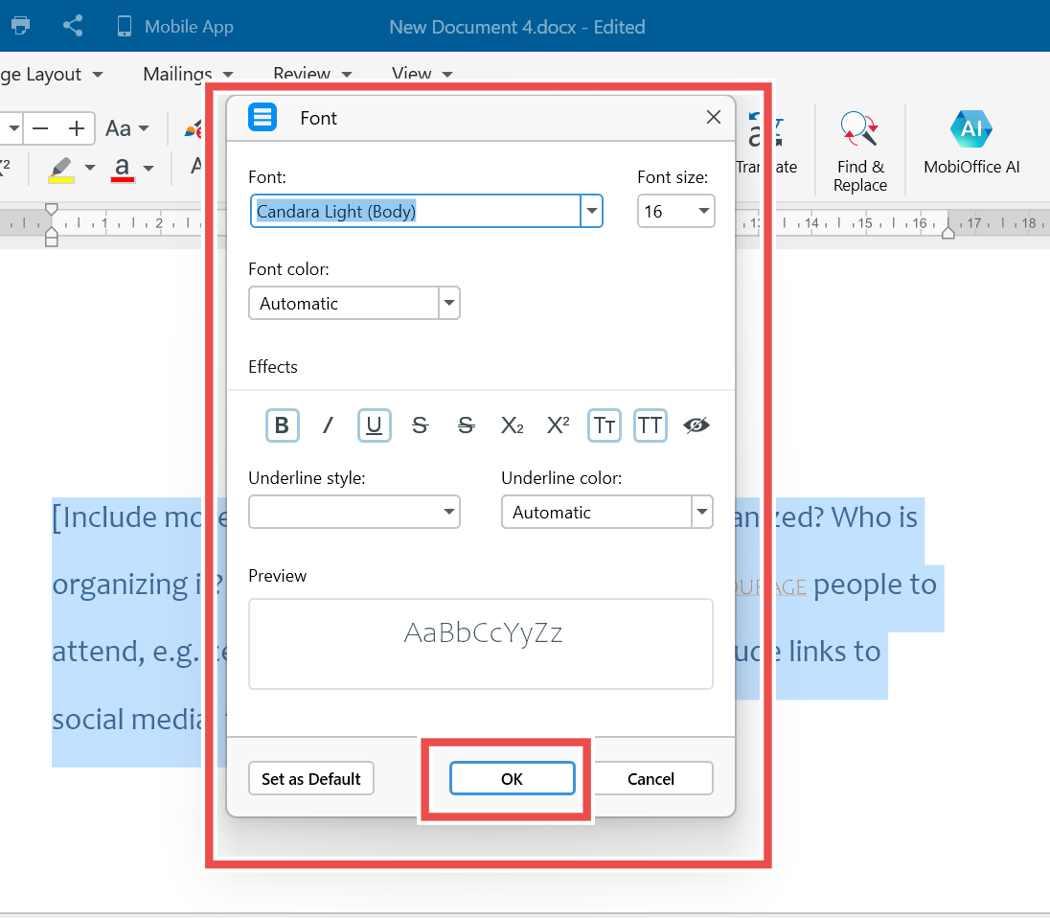The height and width of the screenshot is (918, 1050).
Task: Open the Mobile App link
Action: tap(174, 27)
